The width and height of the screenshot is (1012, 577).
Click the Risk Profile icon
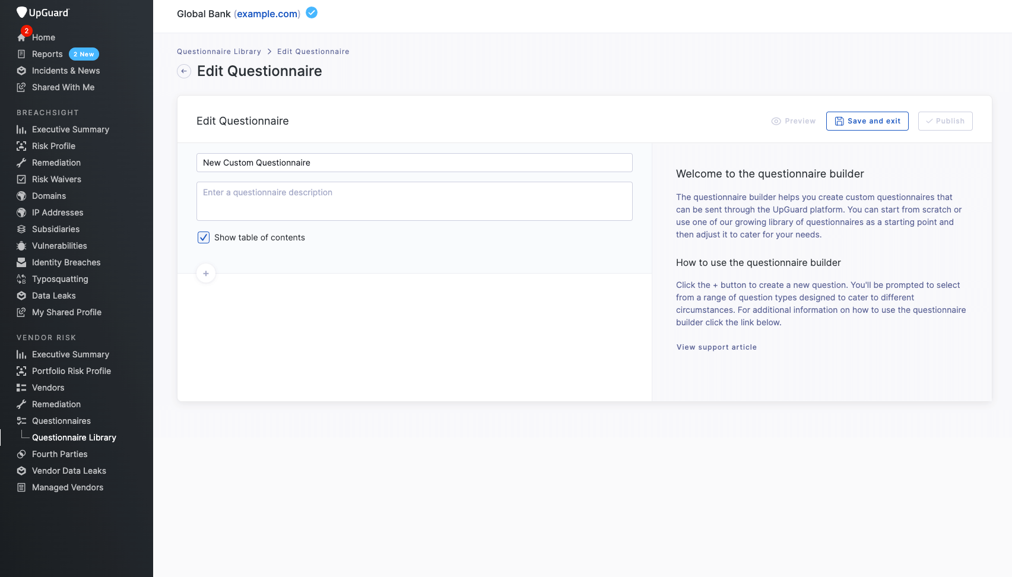coord(21,146)
